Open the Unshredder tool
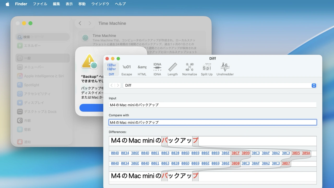 (x=225, y=69)
